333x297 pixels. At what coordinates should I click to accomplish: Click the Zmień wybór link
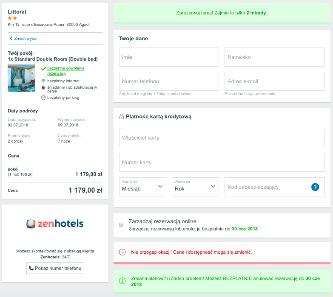tap(26, 38)
